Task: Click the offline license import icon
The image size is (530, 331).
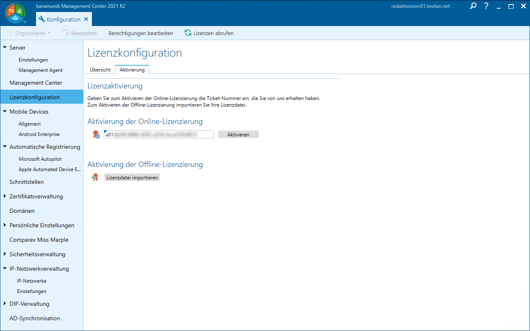Action: [x=95, y=177]
